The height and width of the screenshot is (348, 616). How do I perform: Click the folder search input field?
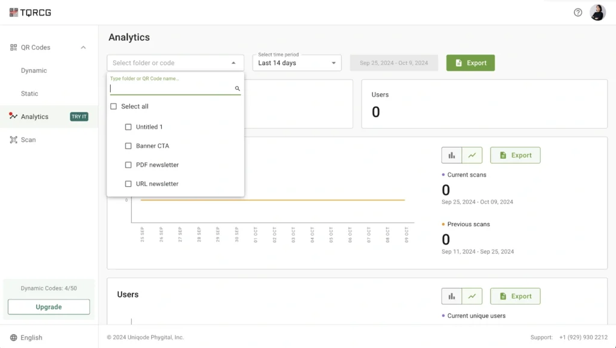171,88
